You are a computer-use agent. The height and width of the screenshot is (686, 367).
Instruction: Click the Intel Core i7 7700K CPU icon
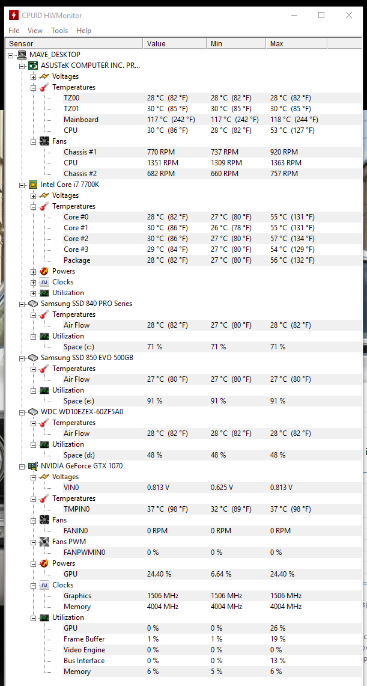tap(34, 185)
